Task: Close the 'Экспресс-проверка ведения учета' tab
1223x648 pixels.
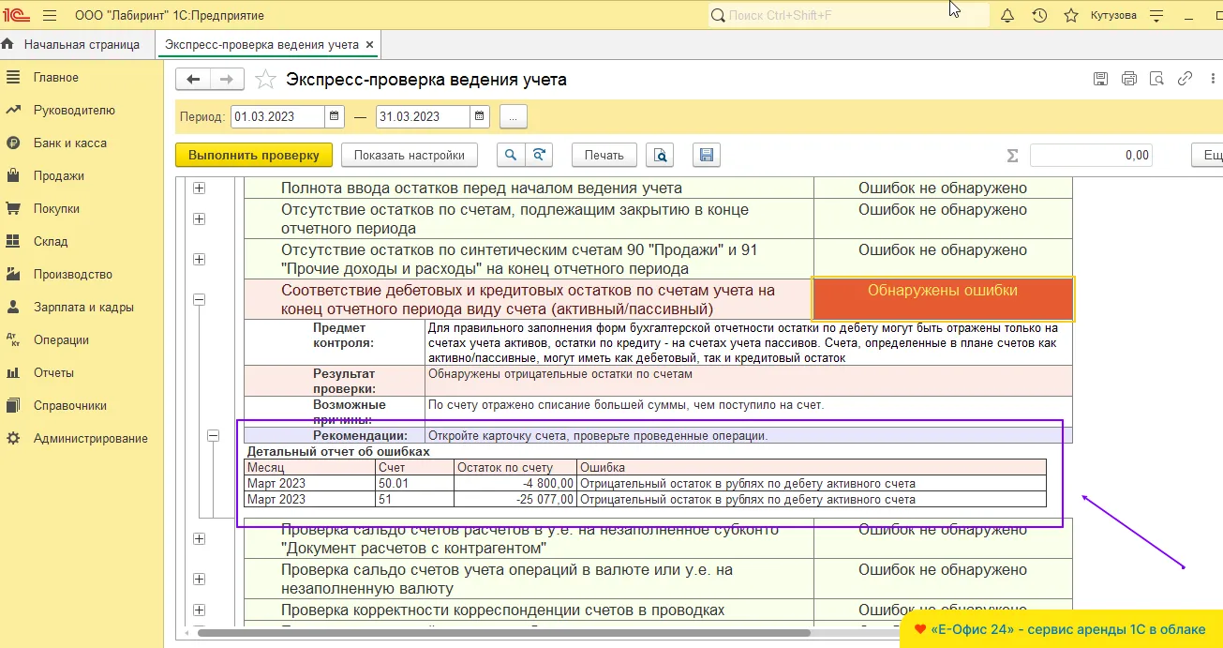Action: point(369,44)
